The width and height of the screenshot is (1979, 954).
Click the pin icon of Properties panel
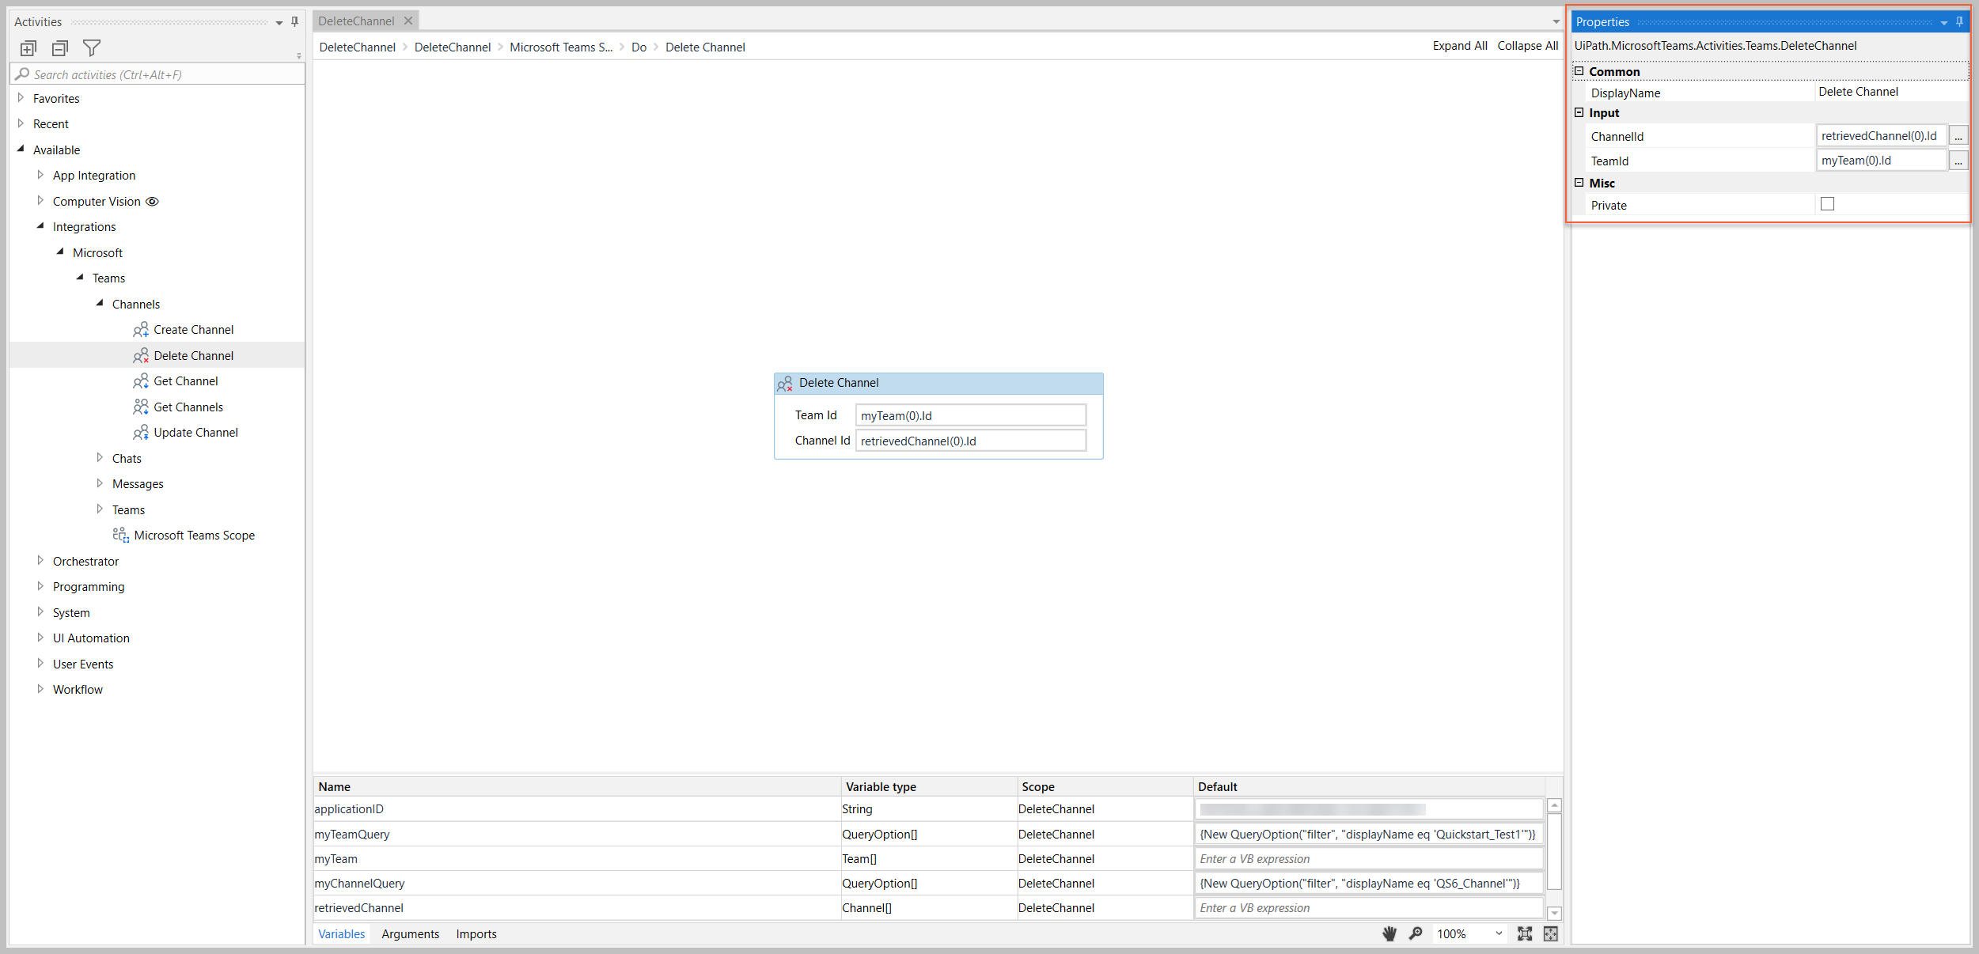(x=1959, y=22)
